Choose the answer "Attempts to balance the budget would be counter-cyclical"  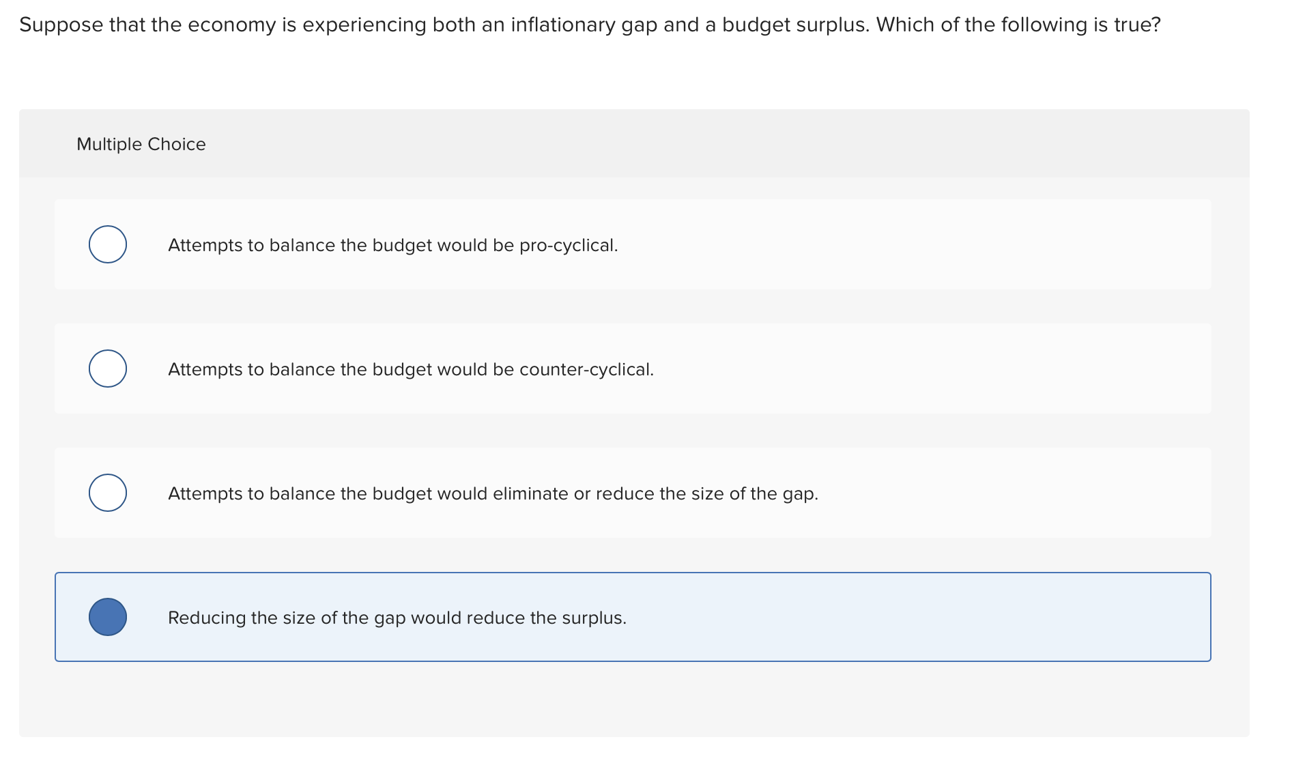[411, 369]
